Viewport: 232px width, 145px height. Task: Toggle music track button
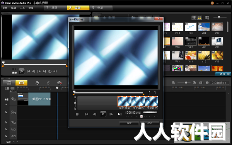(14, 136)
